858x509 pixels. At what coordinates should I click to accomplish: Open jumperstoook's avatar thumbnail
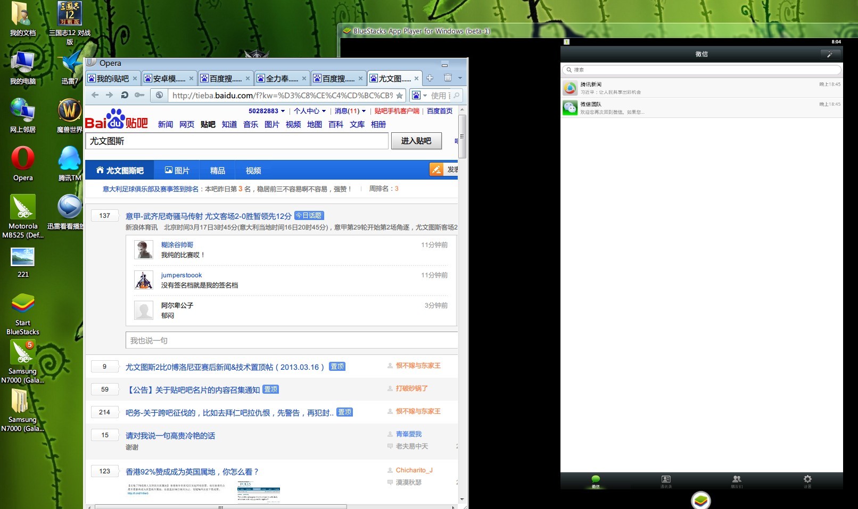pyautogui.click(x=144, y=280)
